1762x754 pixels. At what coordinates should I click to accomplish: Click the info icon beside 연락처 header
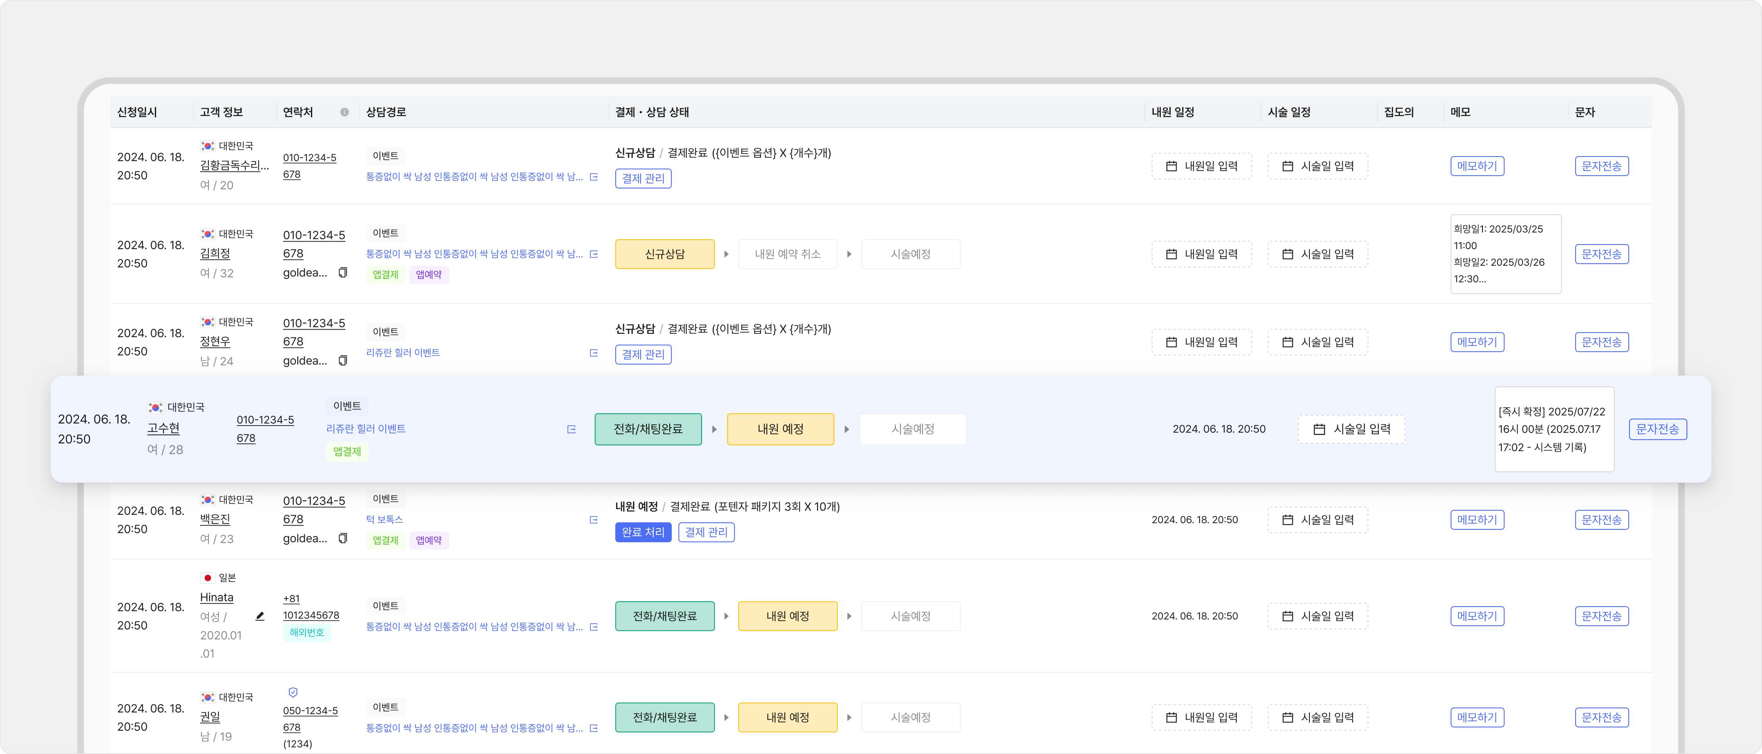tap(344, 112)
